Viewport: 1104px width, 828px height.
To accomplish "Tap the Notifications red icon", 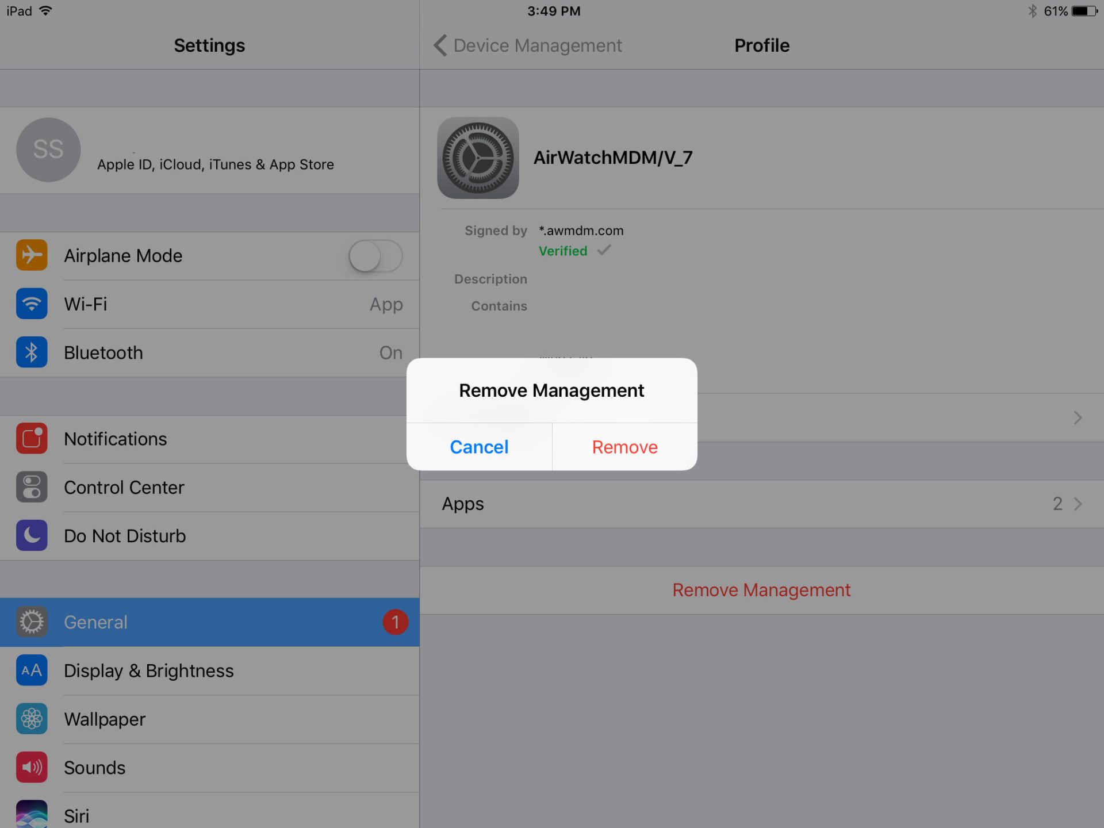I will tap(32, 439).
